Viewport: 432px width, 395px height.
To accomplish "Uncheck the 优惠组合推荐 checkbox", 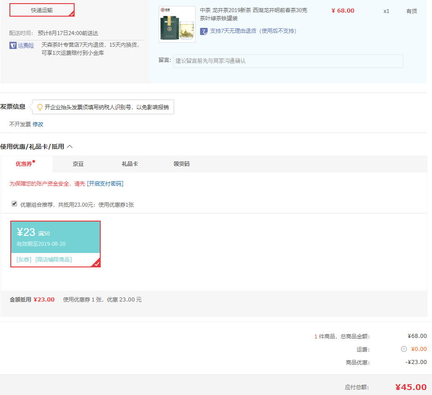I will pyautogui.click(x=14, y=204).
